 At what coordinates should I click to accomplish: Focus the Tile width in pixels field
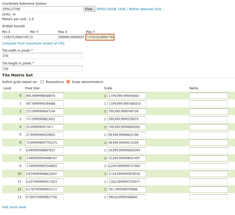pyautogui.click(x=42, y=56)
